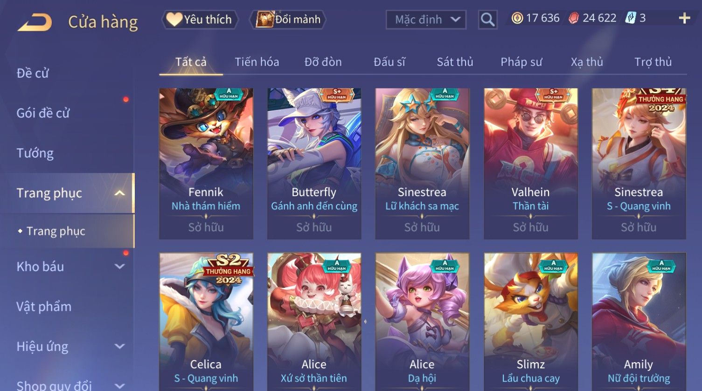702x391 pixels.
Task: Switch to the Pháp sư tab
Action: 521,62
